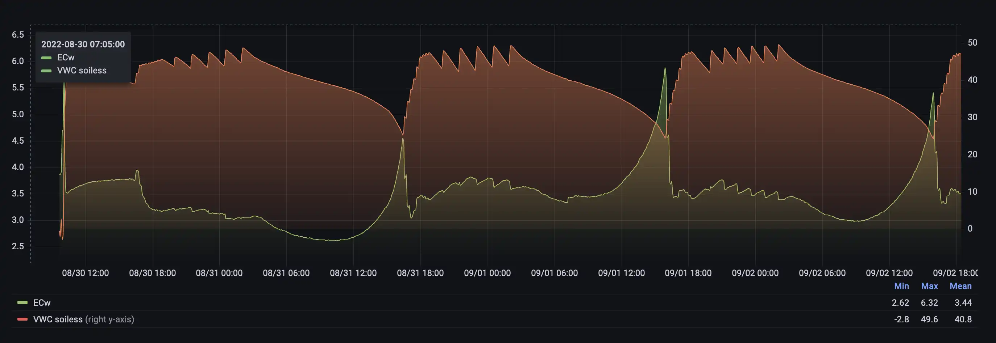
Task: Click the swatch beside VWC soiless in tooltip
Action: 46,70
